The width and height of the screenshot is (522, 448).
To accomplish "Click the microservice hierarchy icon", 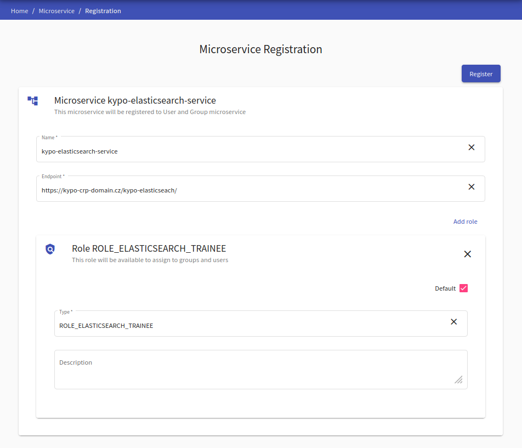I will (x=33, y=100).
